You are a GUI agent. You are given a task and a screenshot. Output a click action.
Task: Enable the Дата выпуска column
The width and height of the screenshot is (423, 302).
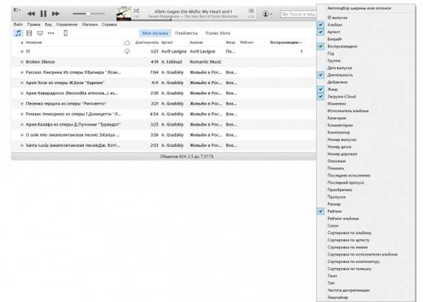[340, 68]
